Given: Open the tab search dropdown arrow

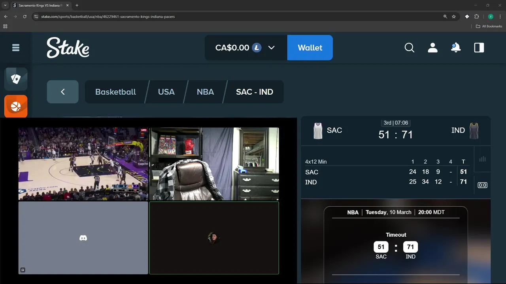Looking at the screenshot, I should (5, 6).
